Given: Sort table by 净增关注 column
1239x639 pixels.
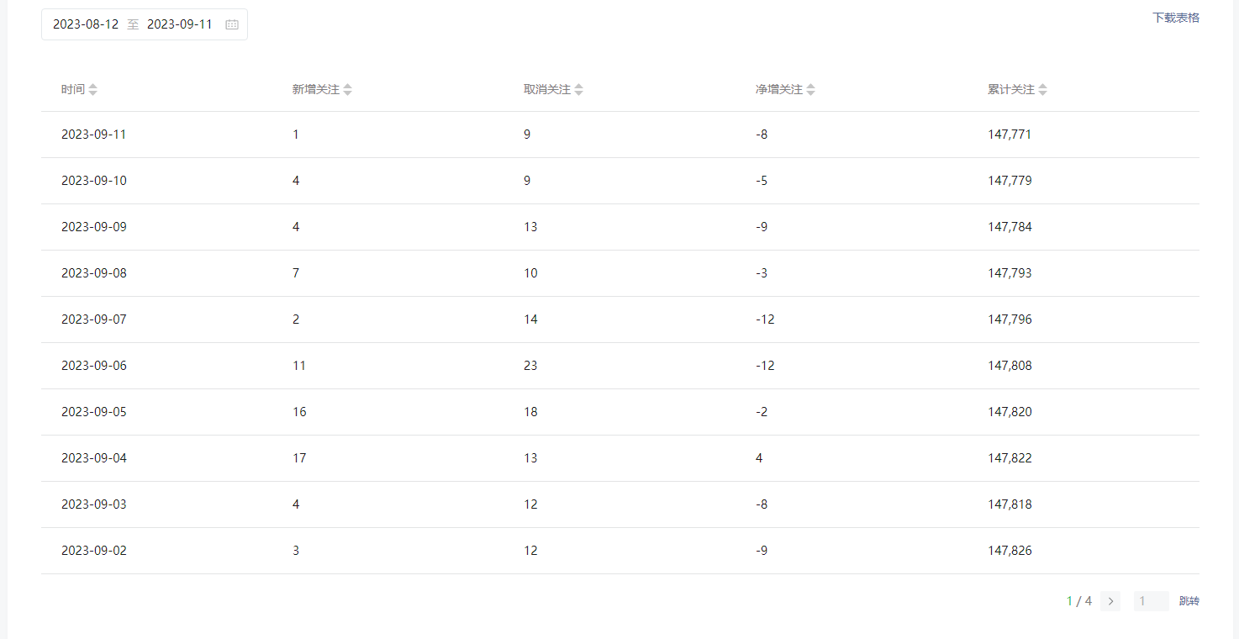Looking at the screenshot, I should pyautogui.click(x=810, y=90).
